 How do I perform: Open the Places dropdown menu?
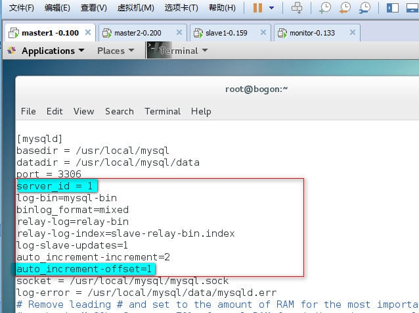116,51
